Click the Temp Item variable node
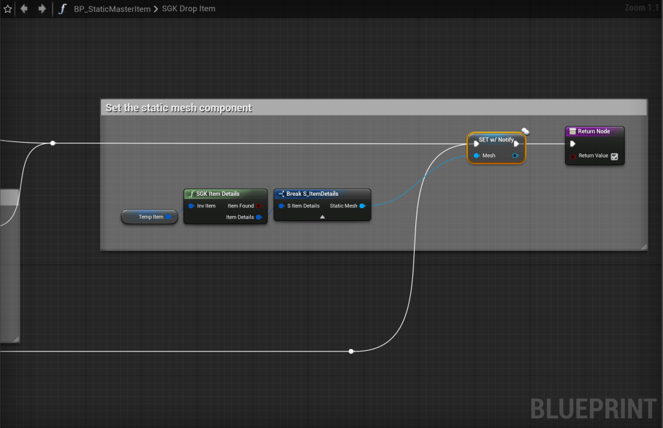The image size is (663, 428). point(150,217)
